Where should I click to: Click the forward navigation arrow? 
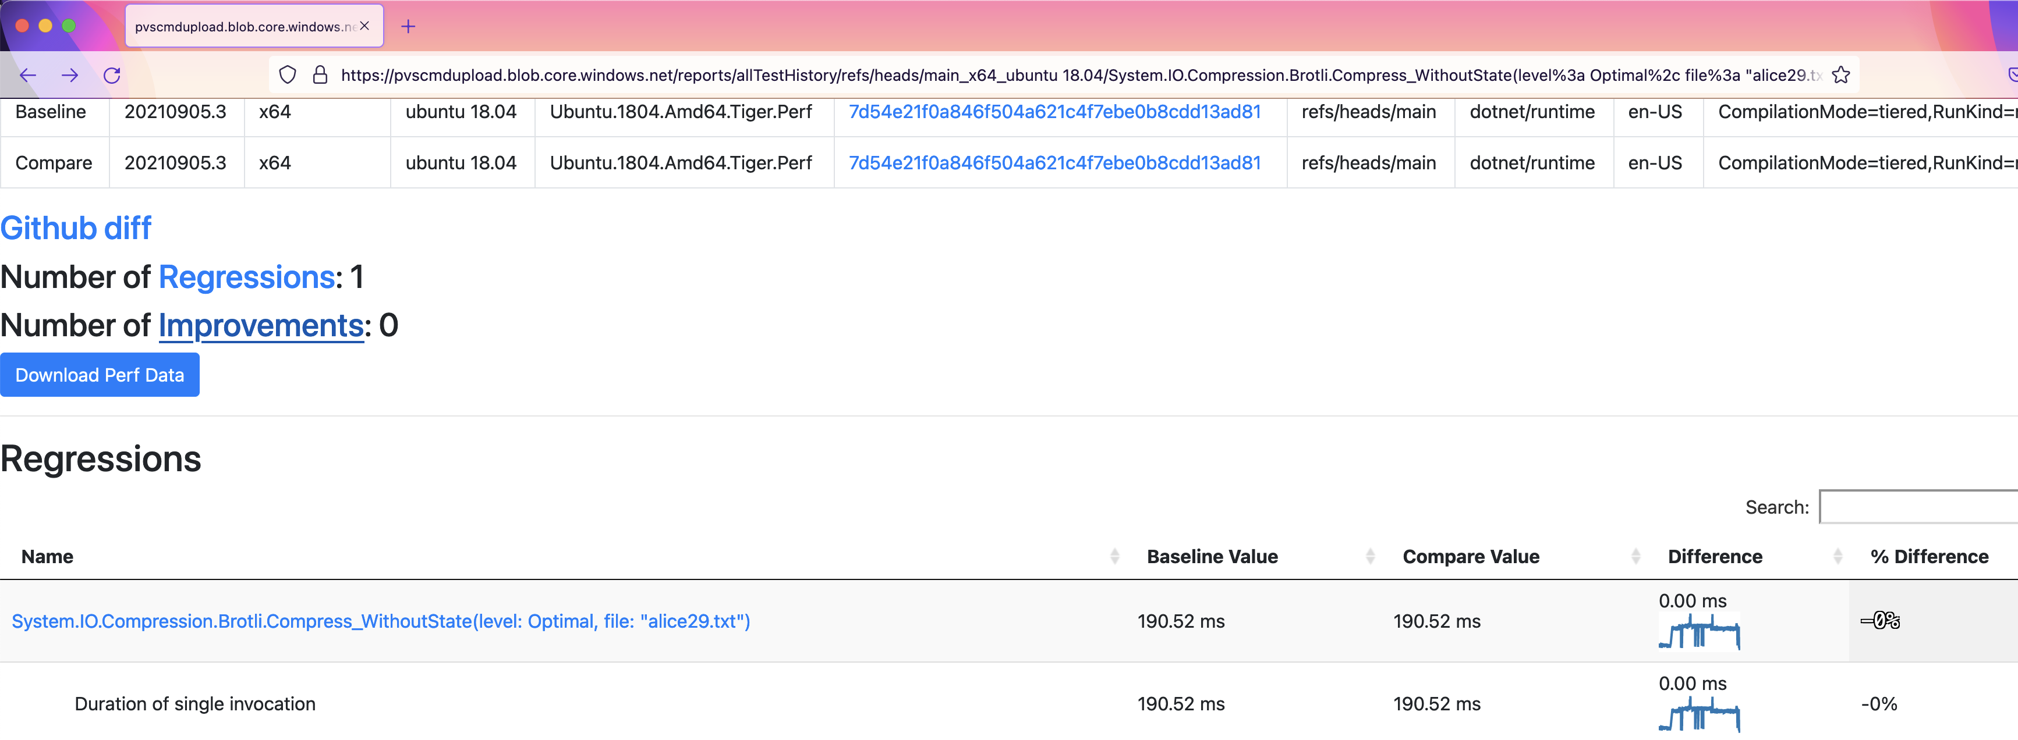[x=71, y=75]
